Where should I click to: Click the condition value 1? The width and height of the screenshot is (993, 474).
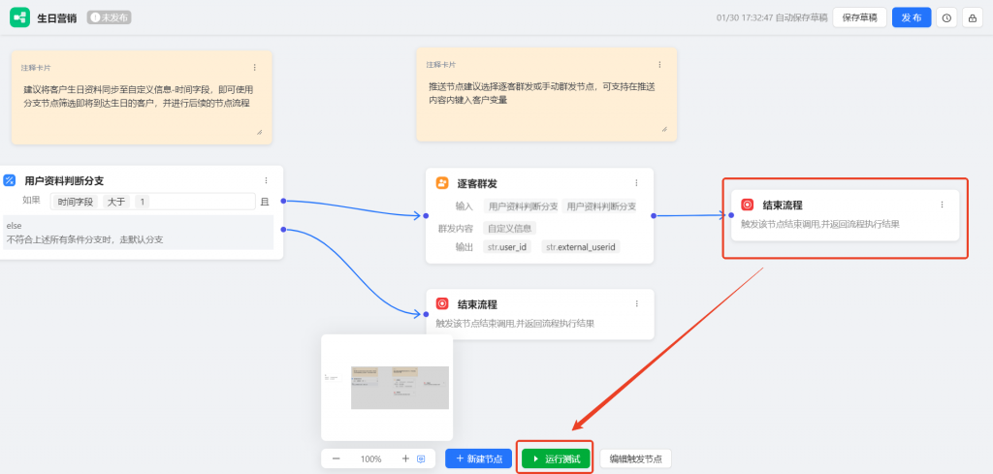pos(143,202)
